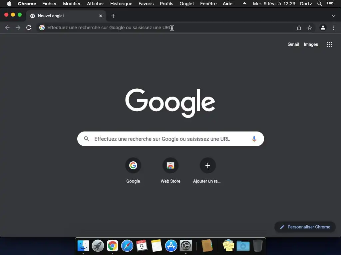The height and width of the screenshot is (255, 341).
Task: Open the profile avatar button
Action: tap(323, 28)
